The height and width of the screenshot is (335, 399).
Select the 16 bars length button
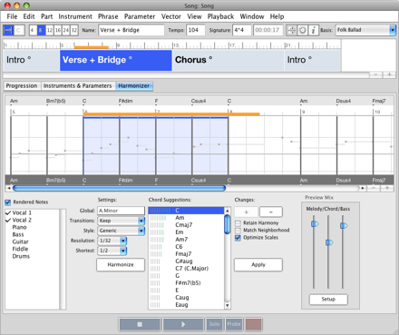click(58, 30)
